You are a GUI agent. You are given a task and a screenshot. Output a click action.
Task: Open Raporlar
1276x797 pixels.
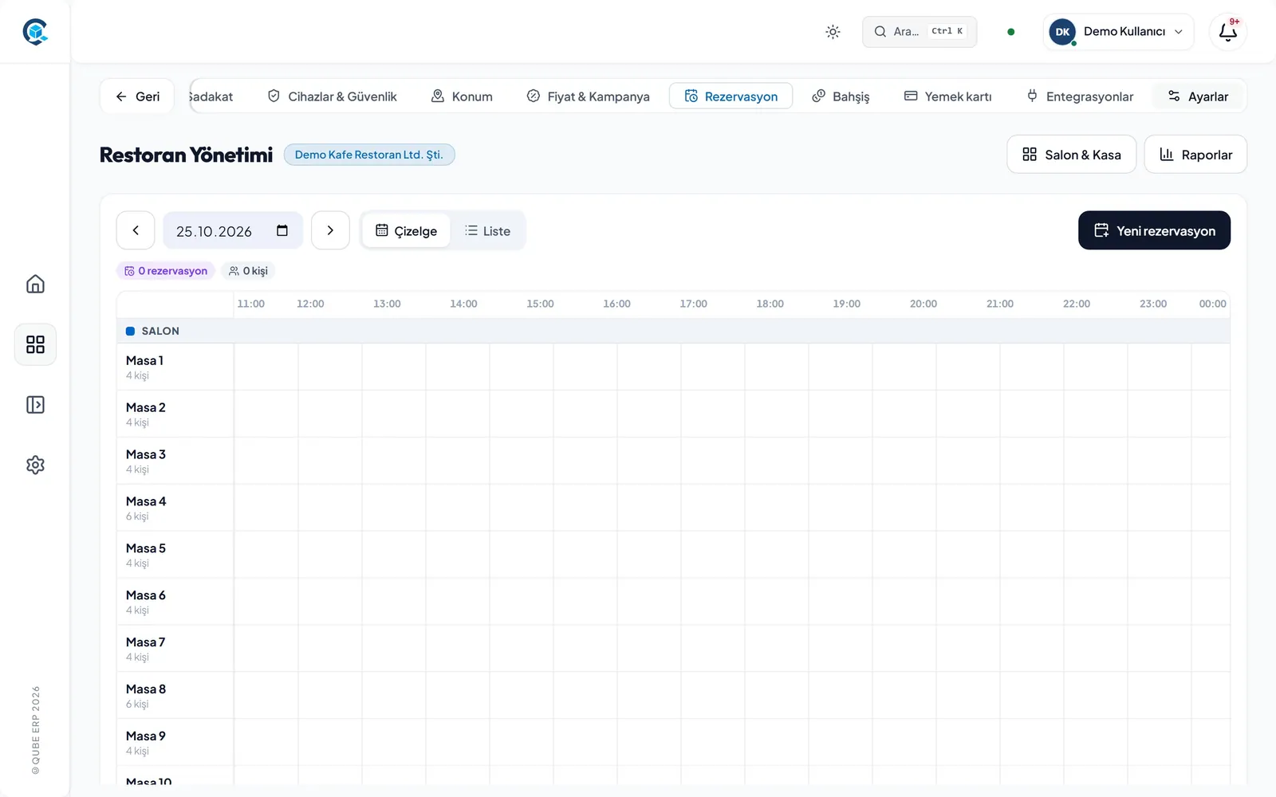point(1195,155)
